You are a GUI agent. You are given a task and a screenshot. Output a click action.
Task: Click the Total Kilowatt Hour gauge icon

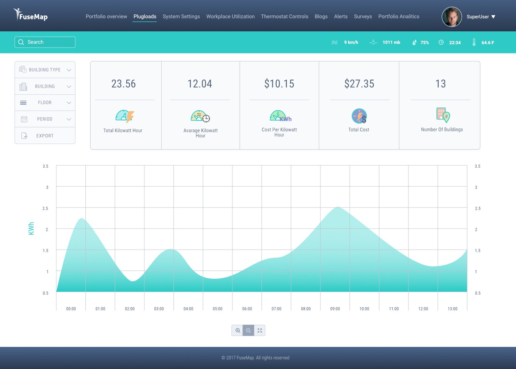(125, 116)
